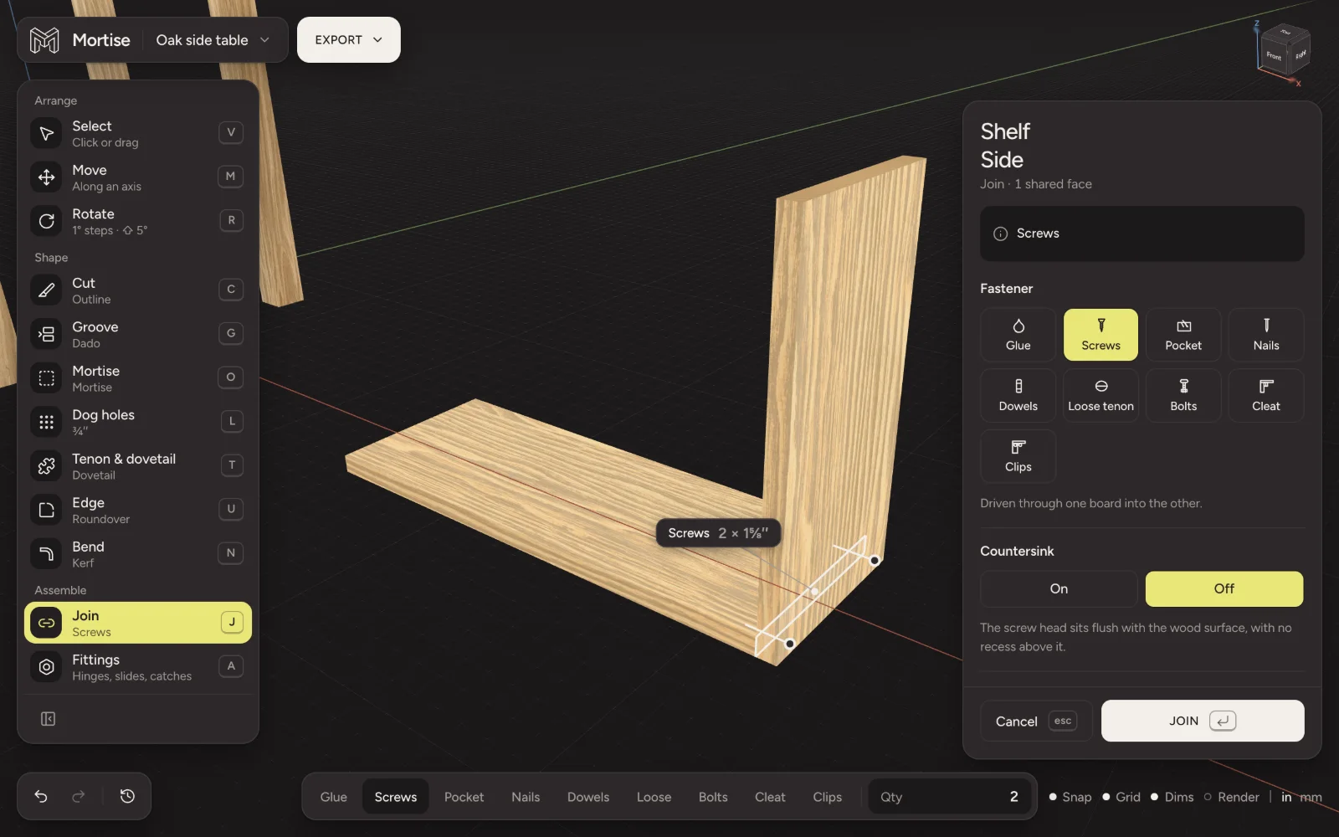Open the Export dropdown
The image size is (1339, 837).
348,39
